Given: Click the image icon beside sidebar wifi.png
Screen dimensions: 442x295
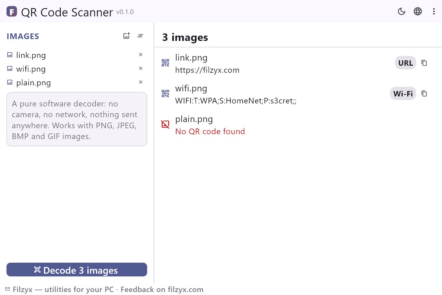Looking at the screenshot, I should (10, 69).
